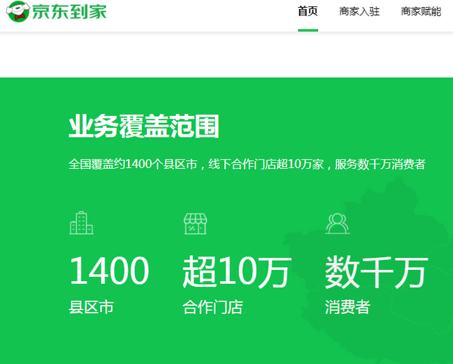Click the 京东到家 dog mascot logo

[x=18, y=11]
